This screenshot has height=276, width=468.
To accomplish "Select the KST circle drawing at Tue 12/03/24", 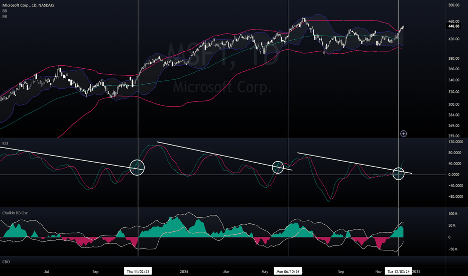I will pyautogui.click(x=399, y=173).
